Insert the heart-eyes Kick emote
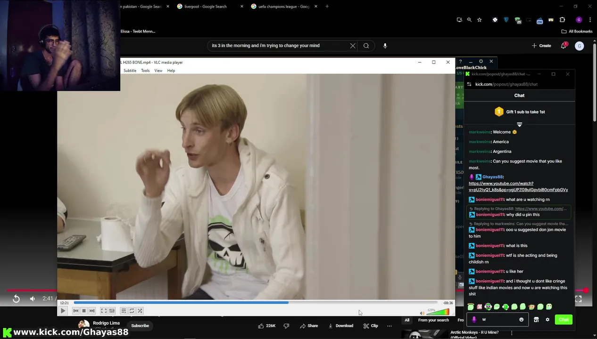597x339 pixels. pos(549,307)
